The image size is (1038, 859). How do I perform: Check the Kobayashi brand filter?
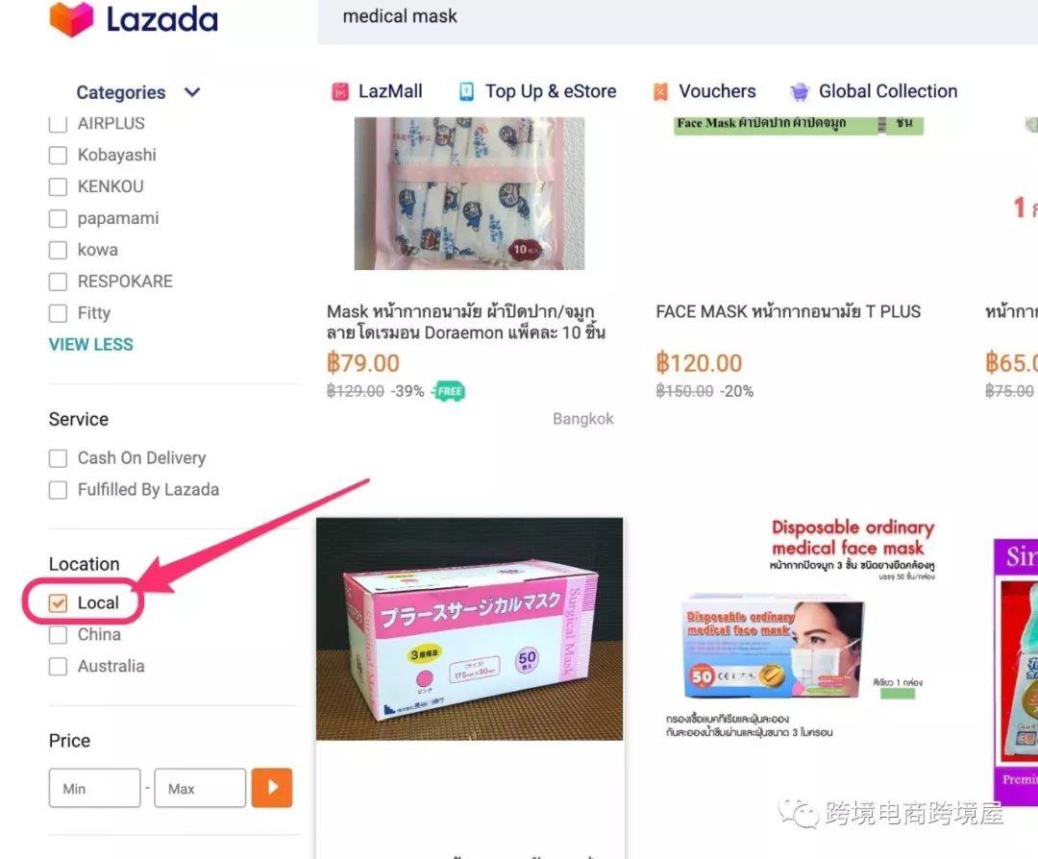(59, 156)
